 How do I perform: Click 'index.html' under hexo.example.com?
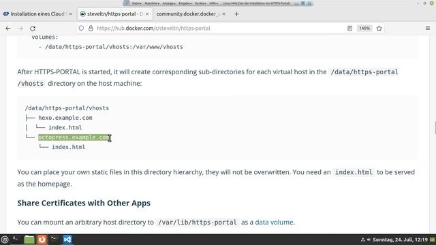pos(65,128)
